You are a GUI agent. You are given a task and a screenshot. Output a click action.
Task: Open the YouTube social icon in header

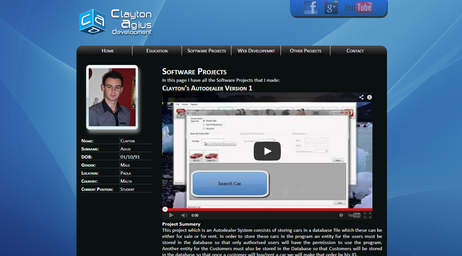click(x=358, y=7)
